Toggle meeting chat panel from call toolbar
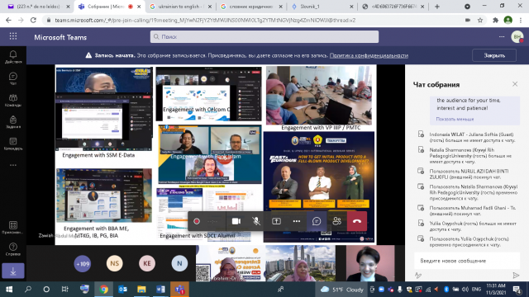 [x=317, y=221]
